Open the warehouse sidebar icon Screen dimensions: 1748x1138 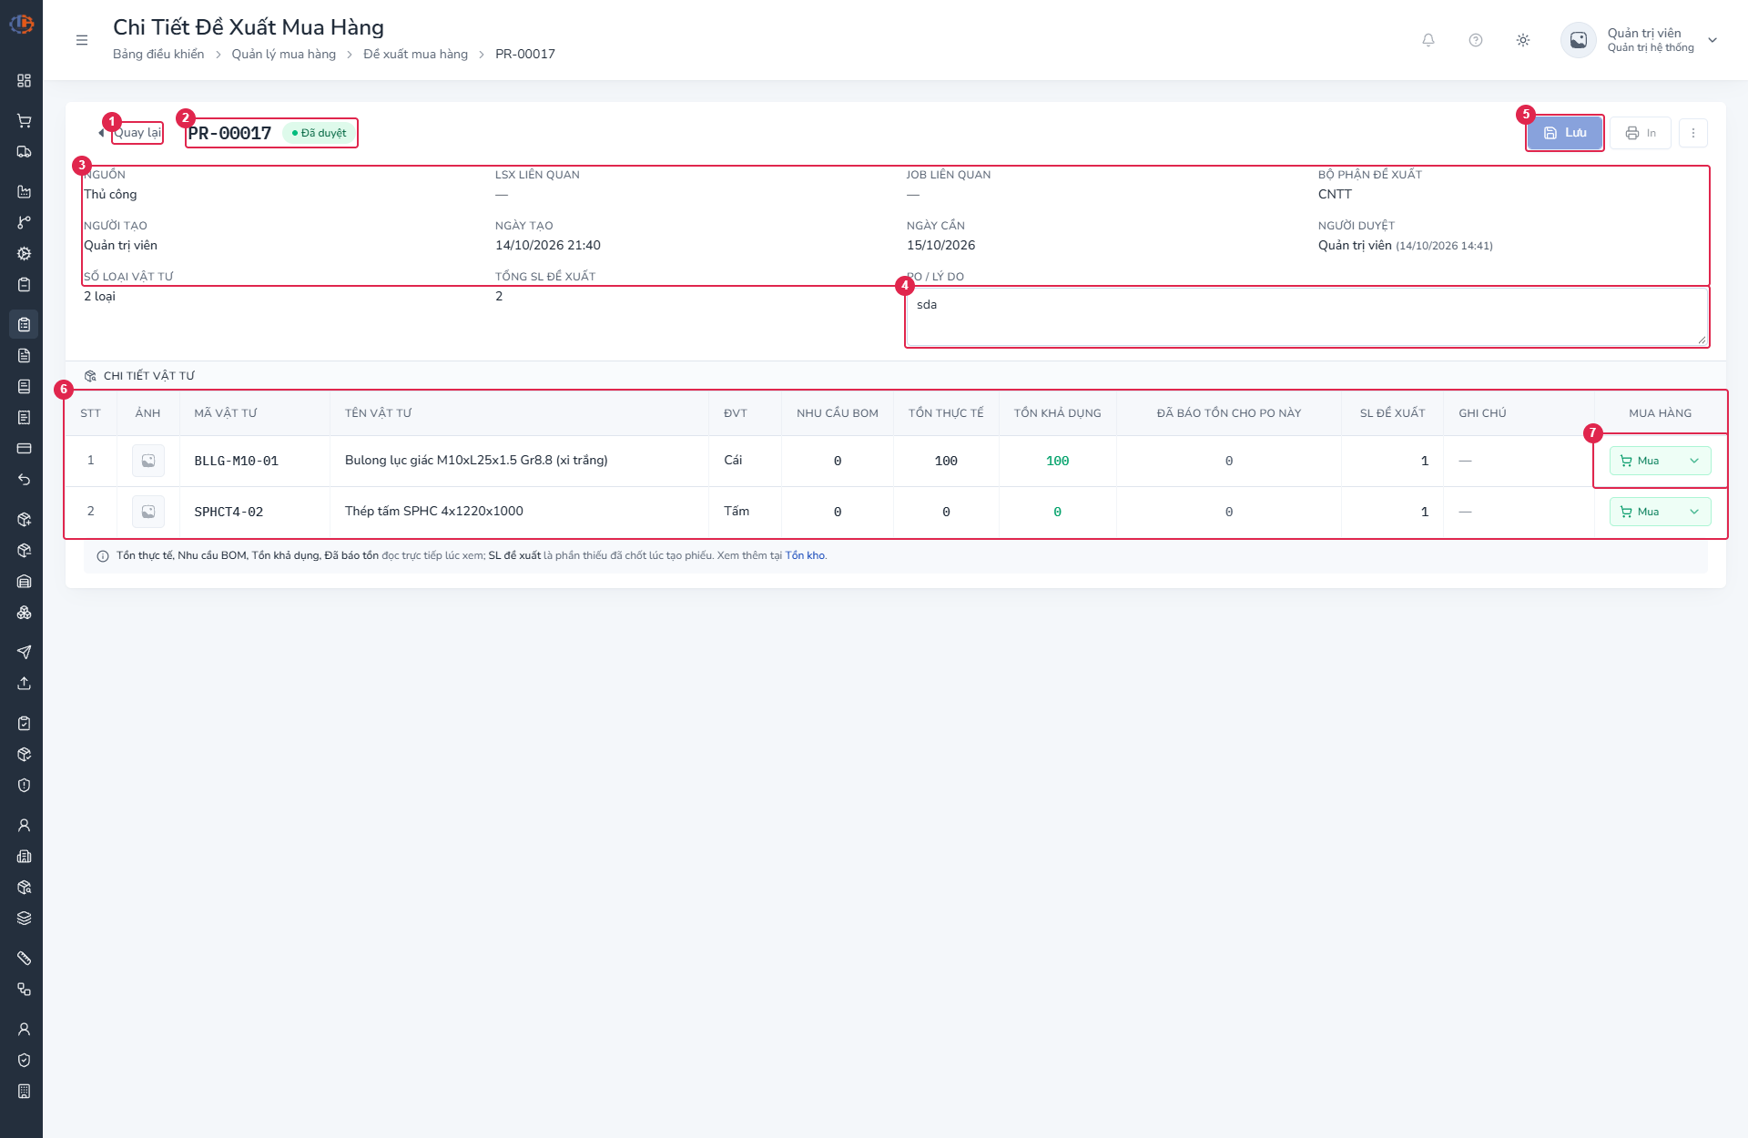click(25, 582)
